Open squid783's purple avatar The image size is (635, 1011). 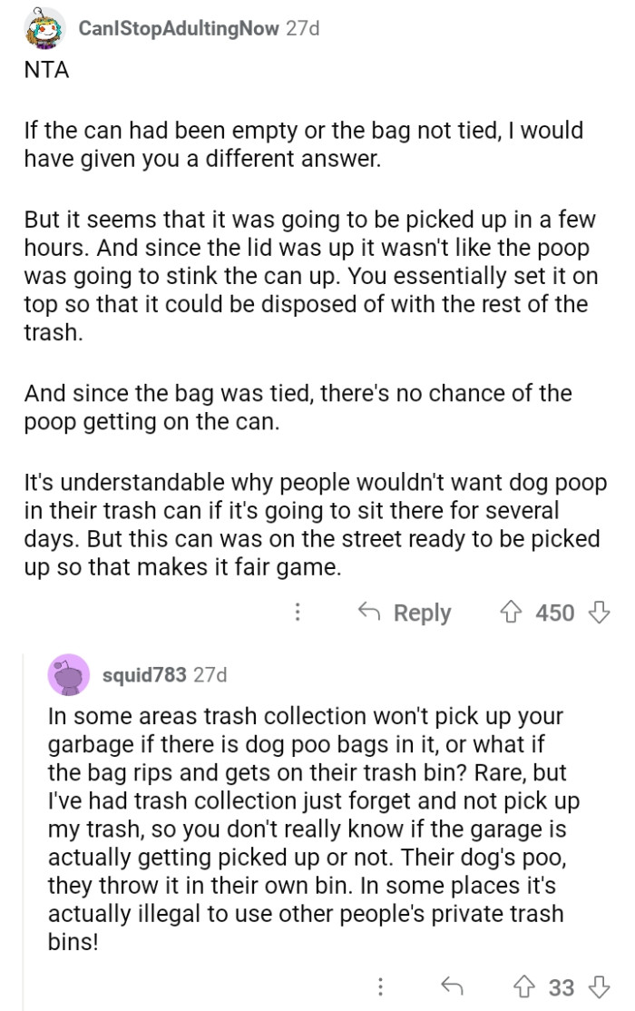[x=68, y=674]
